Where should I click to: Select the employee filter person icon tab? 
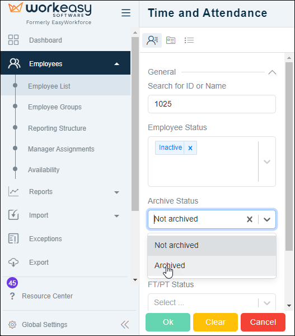(152, 40)
